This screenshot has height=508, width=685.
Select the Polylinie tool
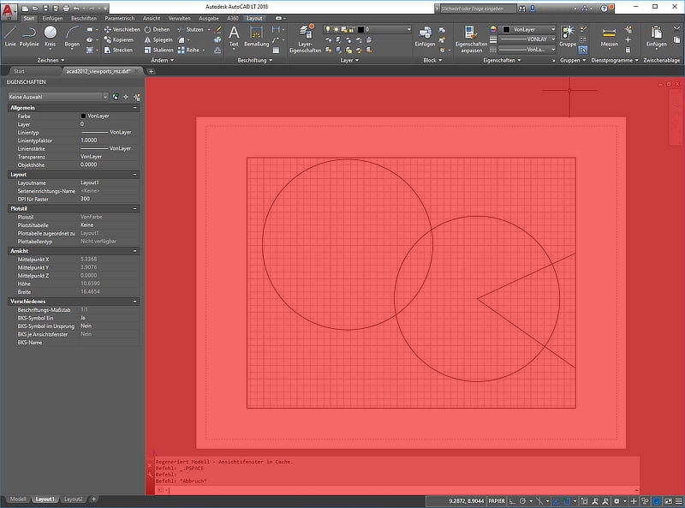pyautogui.click(x=29, y=36)
